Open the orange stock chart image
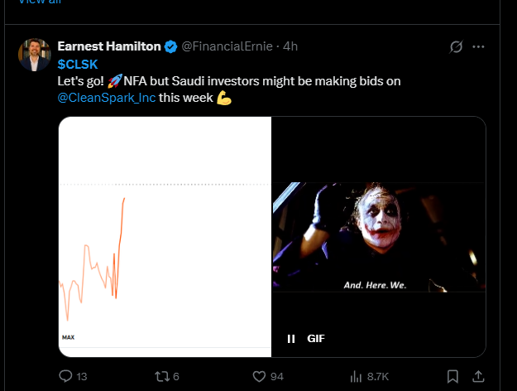 pos(165,236)
